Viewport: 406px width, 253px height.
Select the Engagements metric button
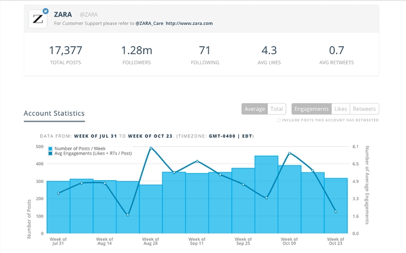(312, 109)
